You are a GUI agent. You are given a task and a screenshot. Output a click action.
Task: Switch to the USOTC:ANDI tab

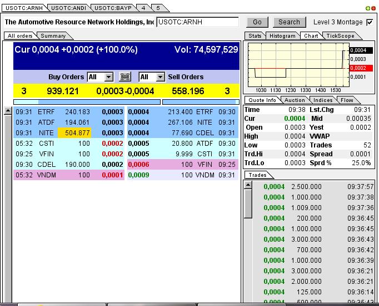(68, 8)
